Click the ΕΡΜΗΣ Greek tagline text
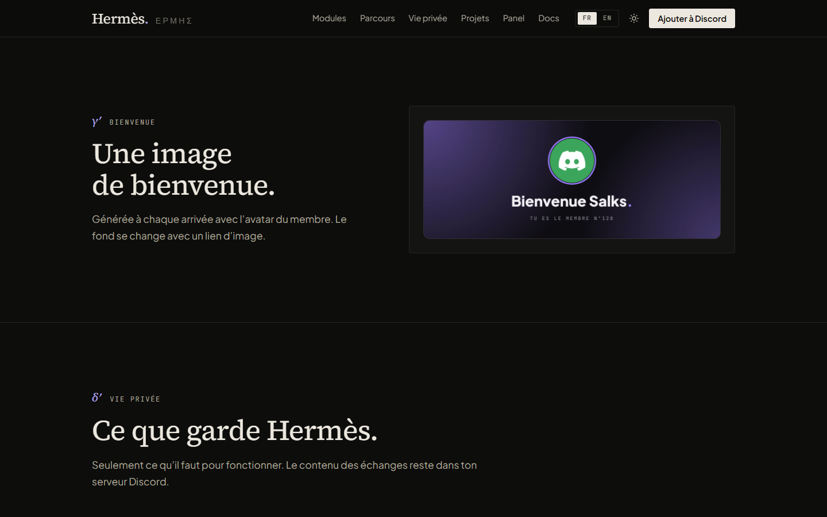The image size is (827, 517). 173,21
